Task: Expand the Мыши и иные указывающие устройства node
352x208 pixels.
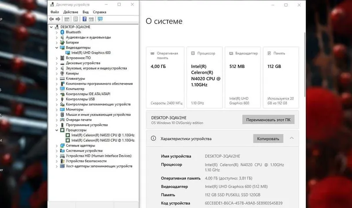Action: [57, 115]
